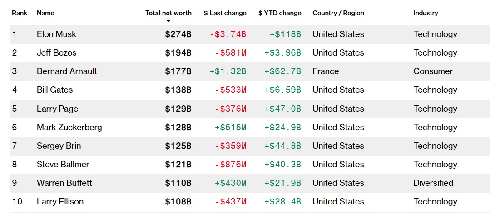Screen dimensions: 490x213
Task: Open Bill Gates profile
Action: click(x=54, y=90)
